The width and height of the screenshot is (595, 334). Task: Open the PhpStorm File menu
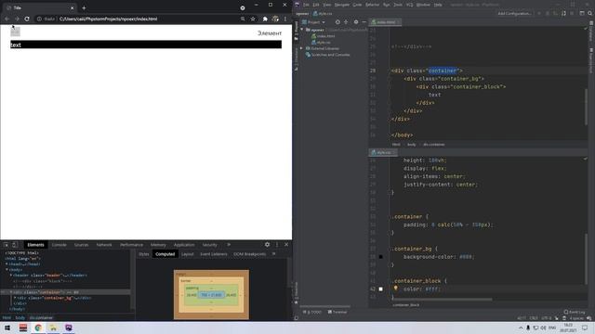point(306,5)
